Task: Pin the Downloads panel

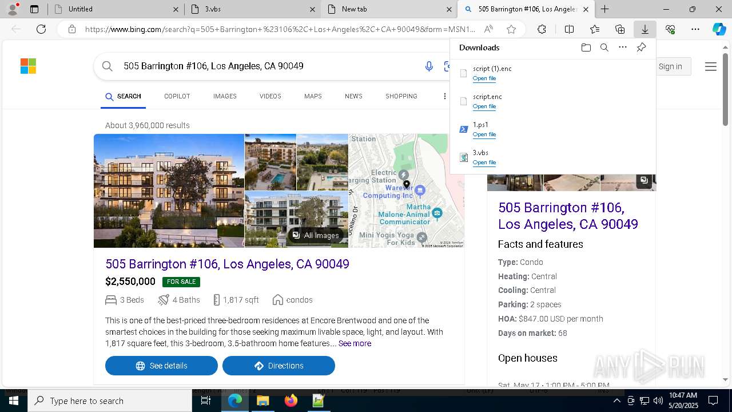Action: 641,47
